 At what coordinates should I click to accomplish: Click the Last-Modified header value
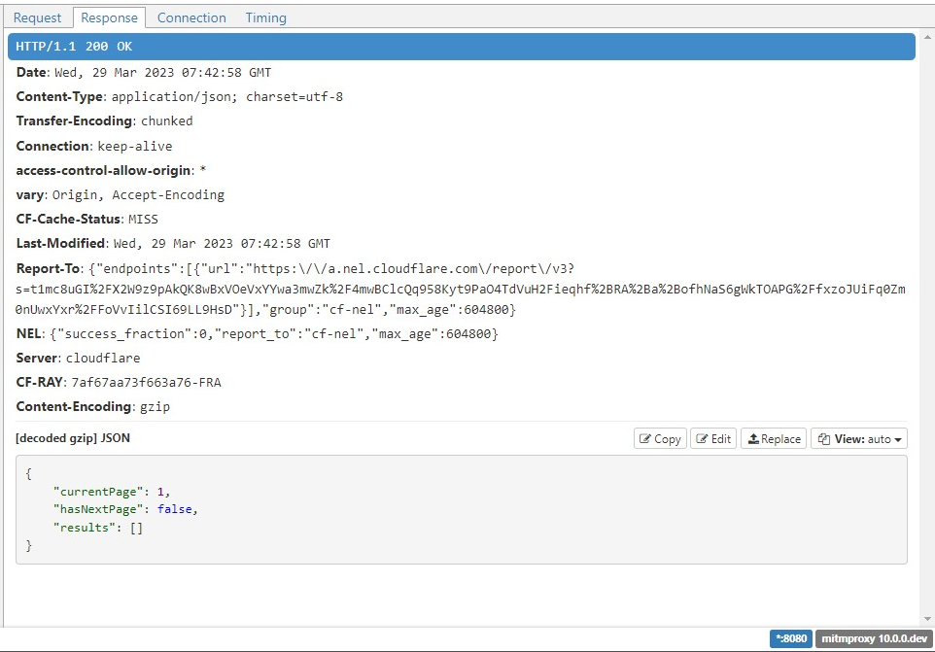click(x=222, y=243)
